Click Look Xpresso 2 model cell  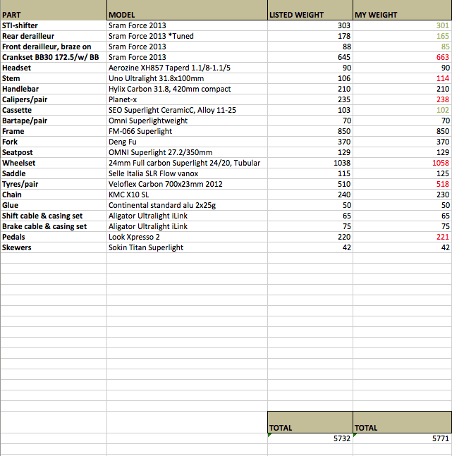point(187,237)
